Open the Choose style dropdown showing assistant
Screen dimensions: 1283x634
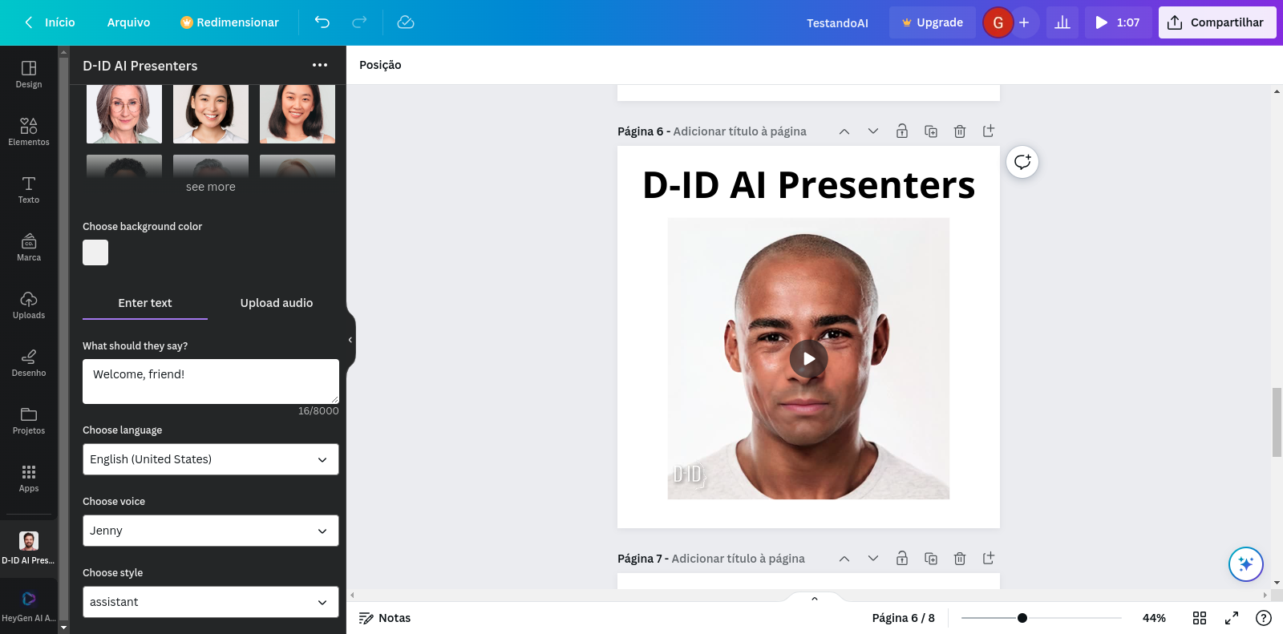click(211, 602)
